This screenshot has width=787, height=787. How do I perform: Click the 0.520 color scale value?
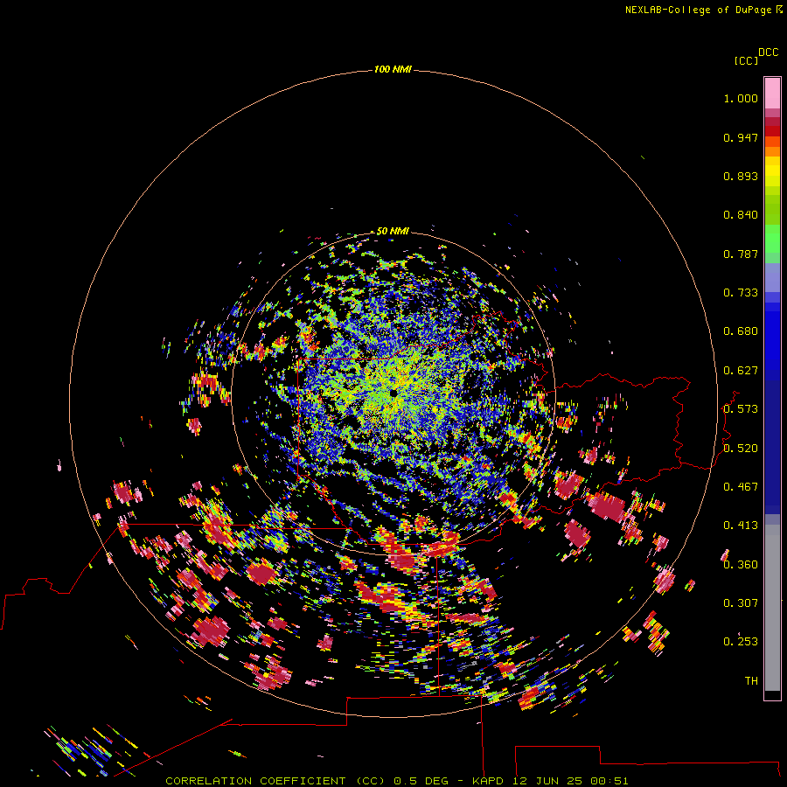tap(741, 449)
